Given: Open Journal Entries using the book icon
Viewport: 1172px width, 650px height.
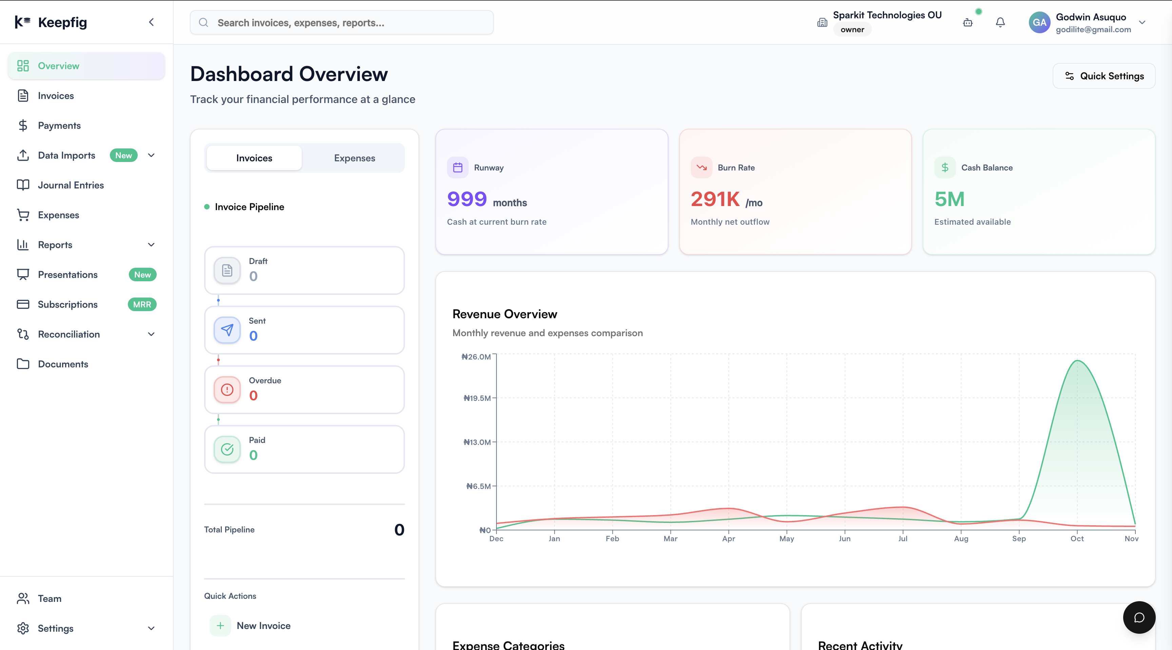Looking at the screenshot, I should pyautogui.click(x=23, y=185).
